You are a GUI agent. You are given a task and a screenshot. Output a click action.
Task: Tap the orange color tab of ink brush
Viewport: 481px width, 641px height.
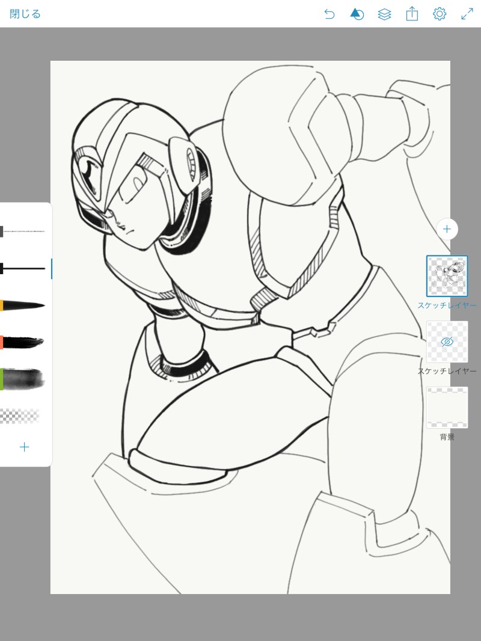coord(2,342)
